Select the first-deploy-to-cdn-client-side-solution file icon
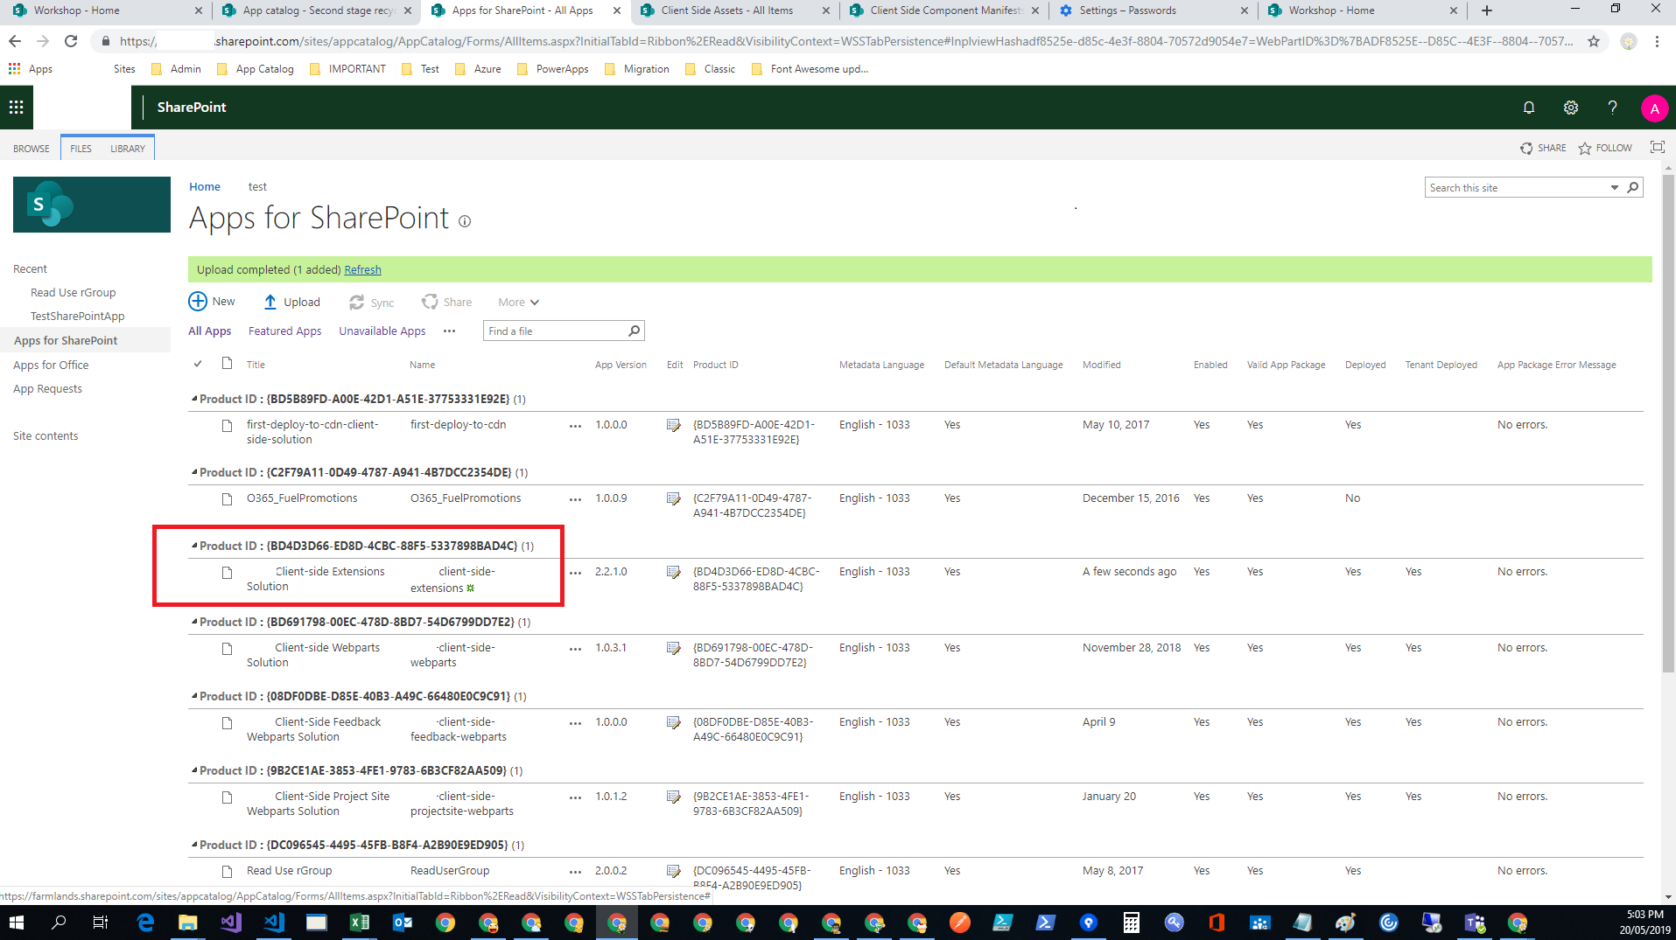Viewport: 1676px width, 940px height. pos(227,426)
